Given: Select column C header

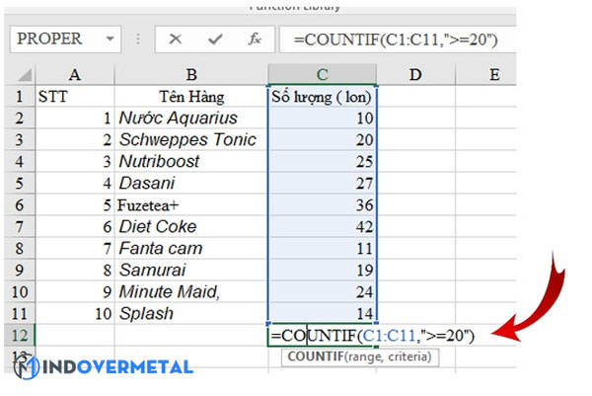Looking at the screenshot, I should 322,74.
